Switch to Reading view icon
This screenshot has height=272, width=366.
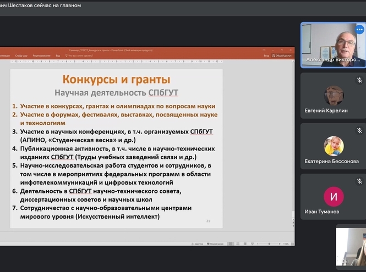point(245,244)
